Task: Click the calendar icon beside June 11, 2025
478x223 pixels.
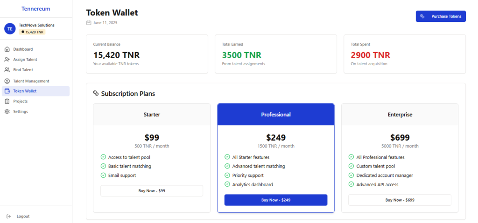Action: click(x=89, y=23)
